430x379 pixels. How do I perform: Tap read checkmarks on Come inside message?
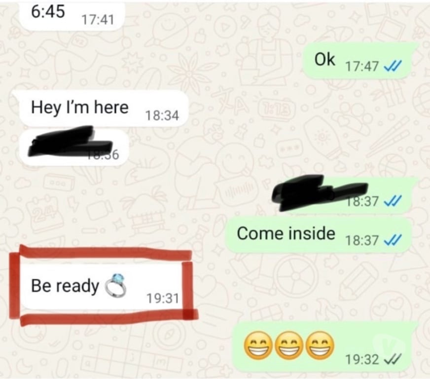[393, 240]
